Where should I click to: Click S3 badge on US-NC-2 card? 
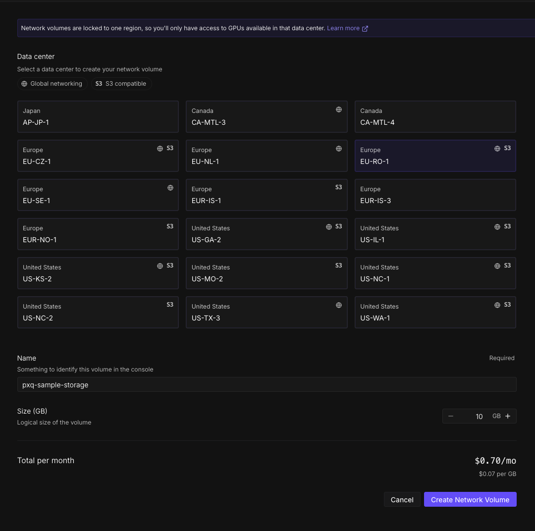(170, 305)
